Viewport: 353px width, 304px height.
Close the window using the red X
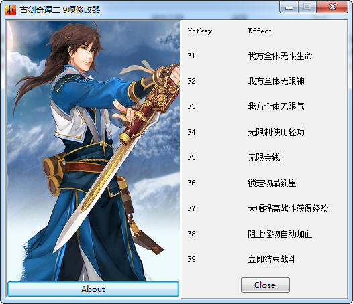pyautogui.click(x=332, y=7)
